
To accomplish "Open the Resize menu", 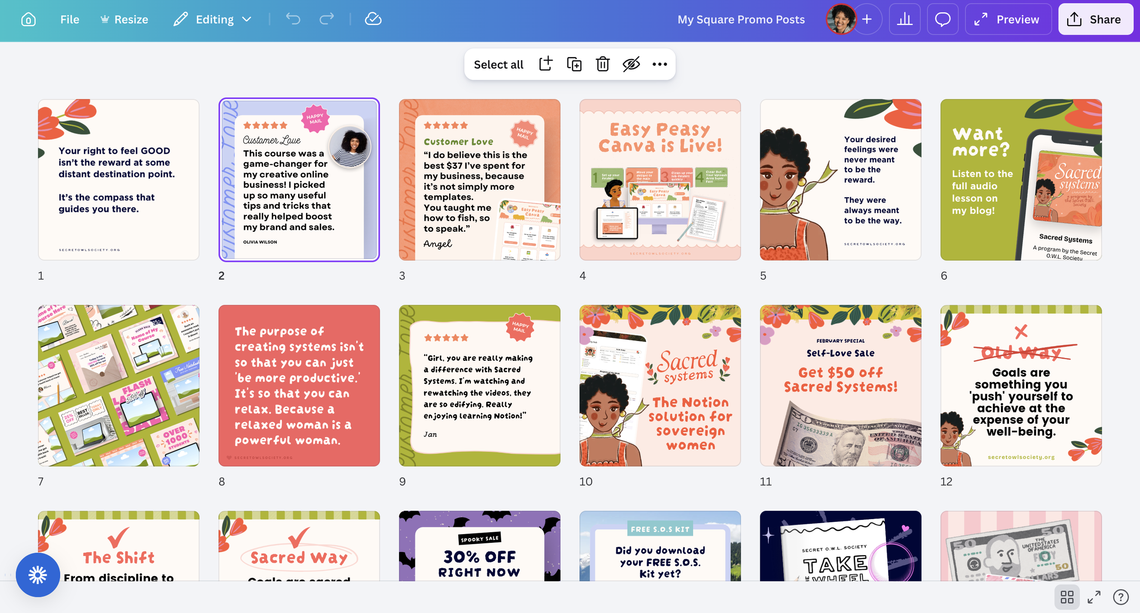I will 124,19.
